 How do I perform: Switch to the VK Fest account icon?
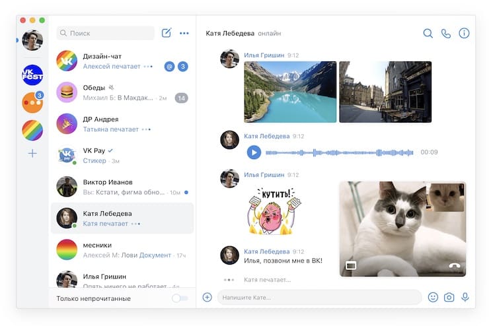point(32,75)
